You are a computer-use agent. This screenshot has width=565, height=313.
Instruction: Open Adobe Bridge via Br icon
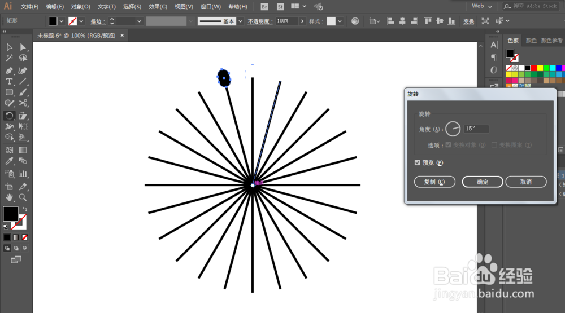coord(264,6)
